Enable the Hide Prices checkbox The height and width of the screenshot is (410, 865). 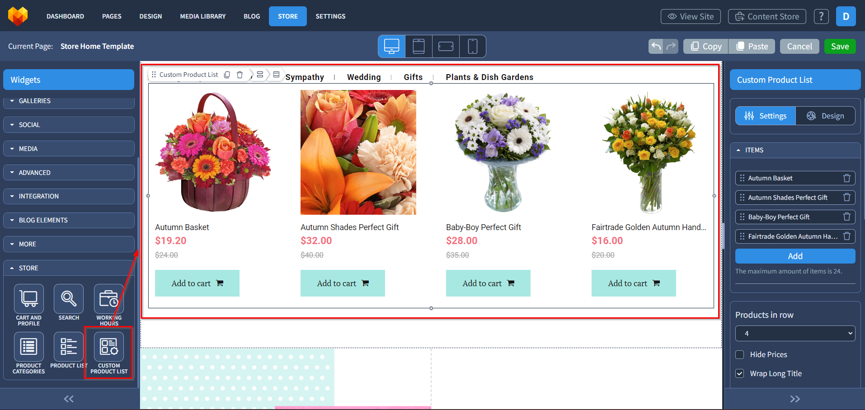[740, 354]
